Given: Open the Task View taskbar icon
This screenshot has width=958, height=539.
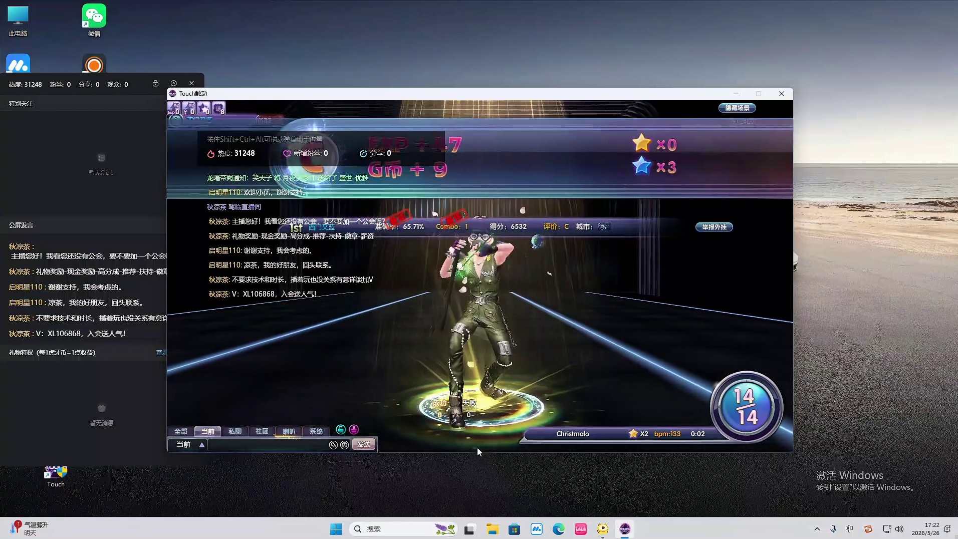Looking at the screenshot, I should pos(469,529).
